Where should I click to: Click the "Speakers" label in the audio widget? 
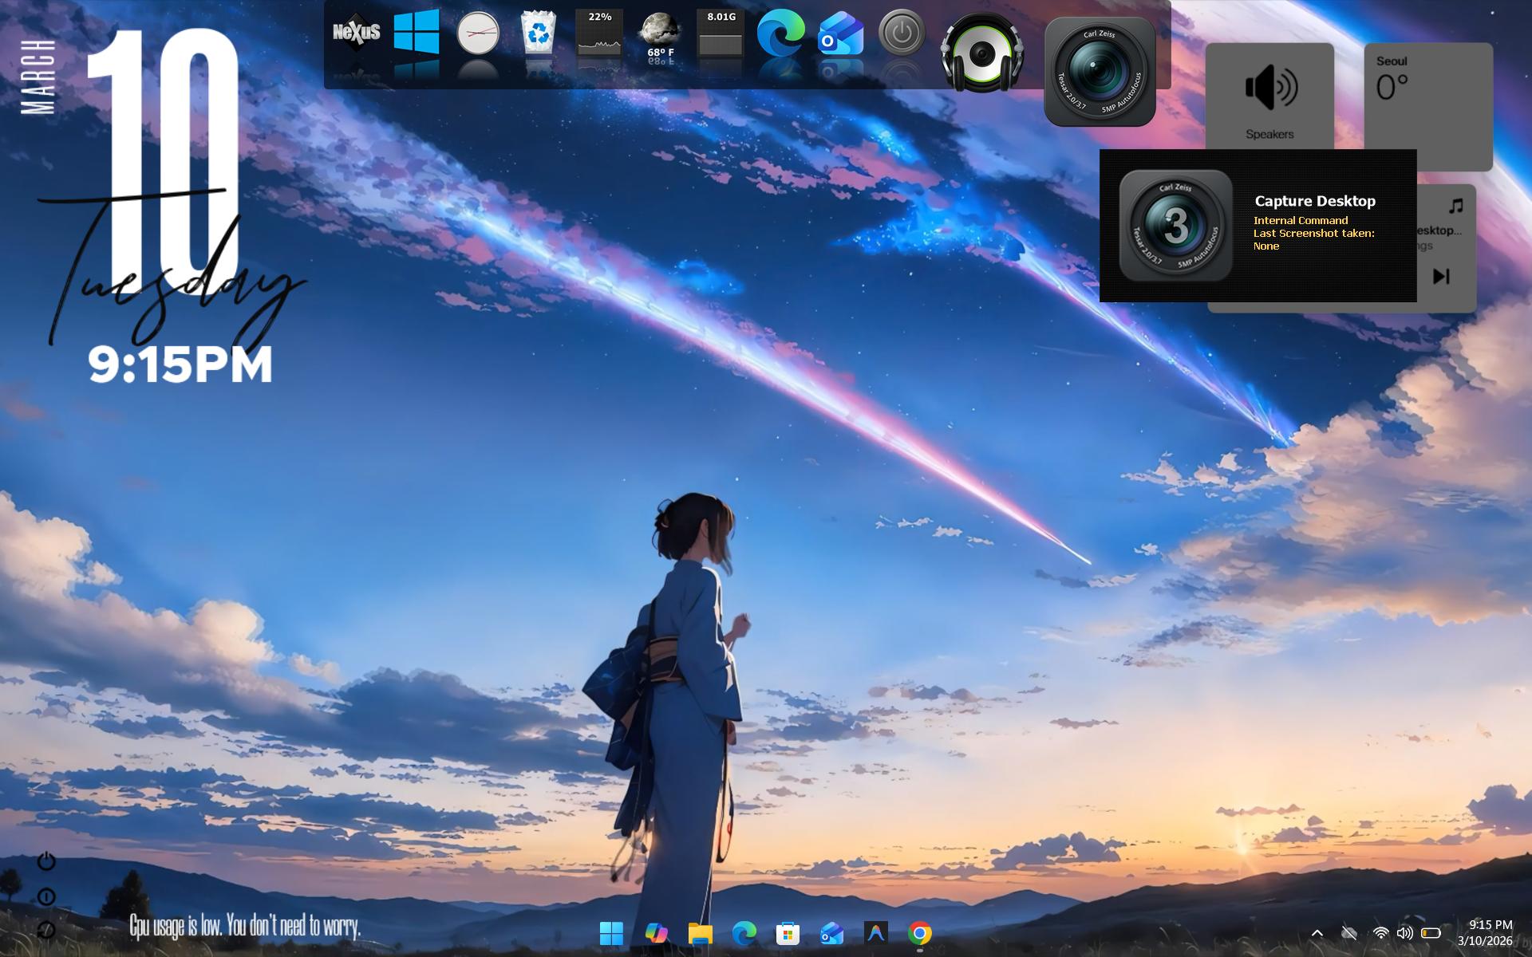click(1269, 134)
